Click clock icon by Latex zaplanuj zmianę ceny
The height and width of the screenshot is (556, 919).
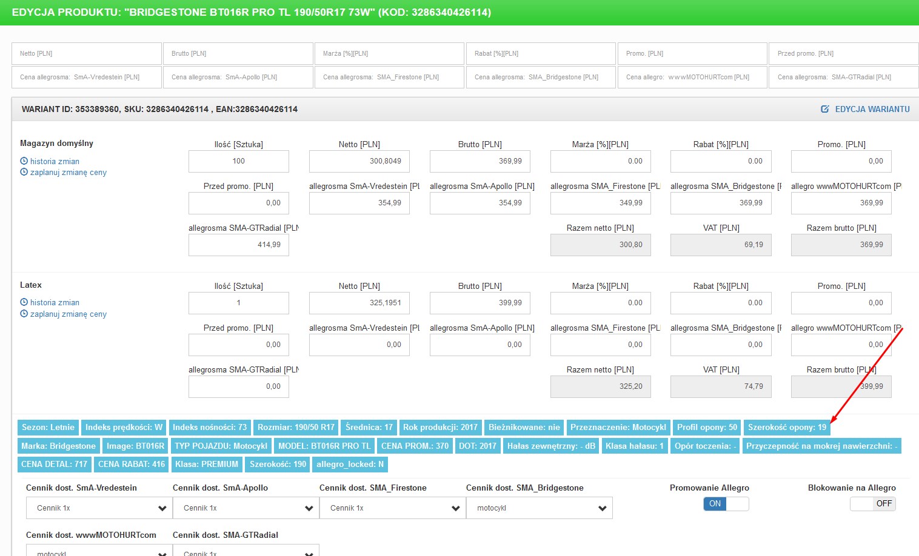click(x=24, y=314)
